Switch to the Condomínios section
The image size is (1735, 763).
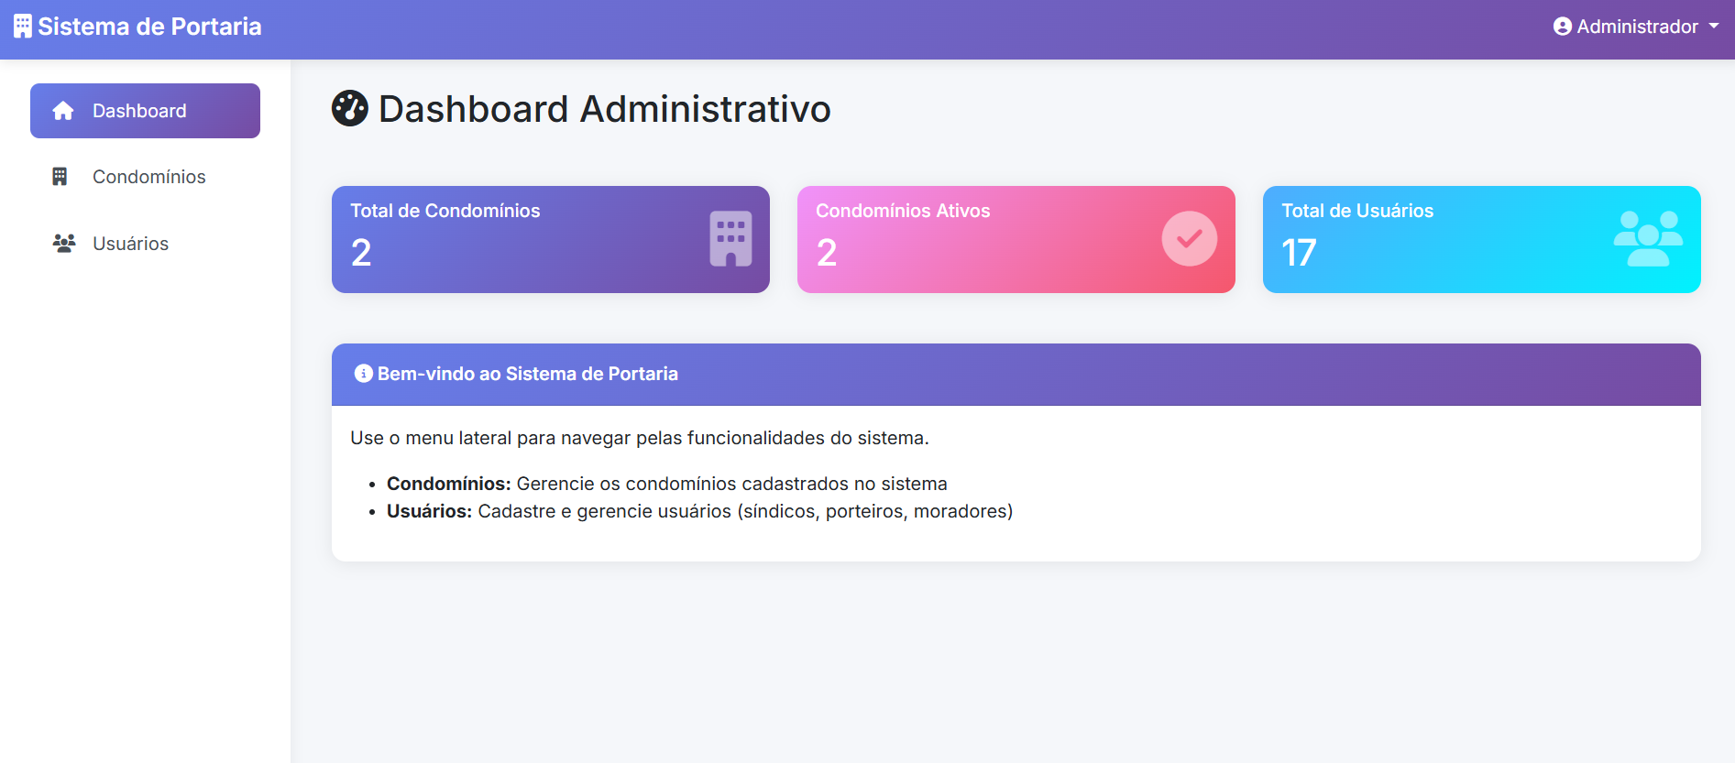click(148, 176)
